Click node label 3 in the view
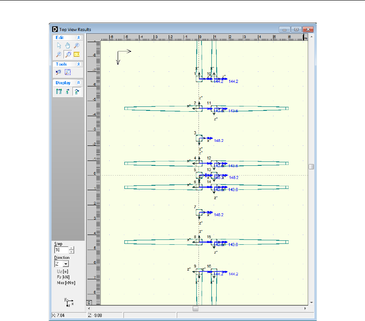365x321 pixels. (x=195, y=133)
